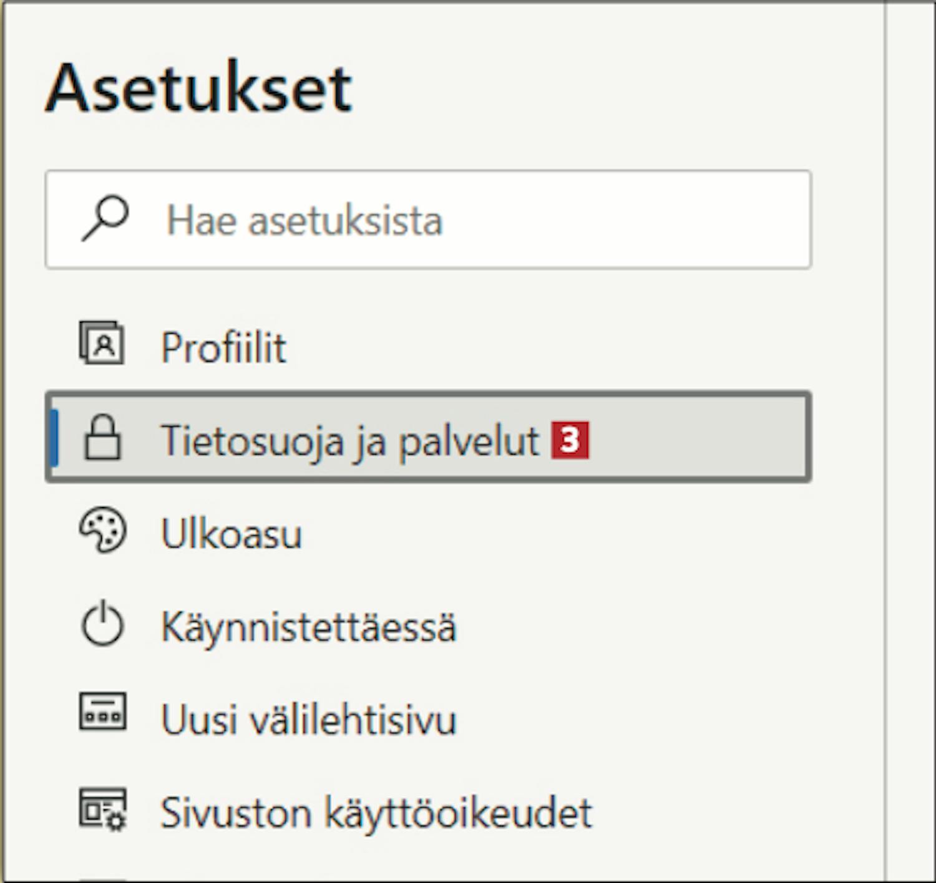This screenshot has width=936, height=883.
Task: Click the blue selected-item indicator bar
Action: [55, 437]
